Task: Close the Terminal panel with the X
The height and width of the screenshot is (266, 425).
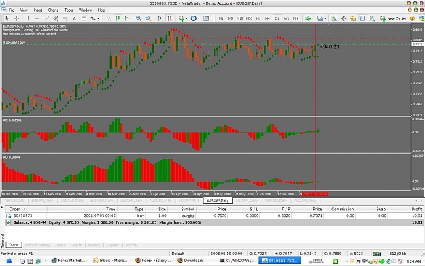Action: coord(3,207)
